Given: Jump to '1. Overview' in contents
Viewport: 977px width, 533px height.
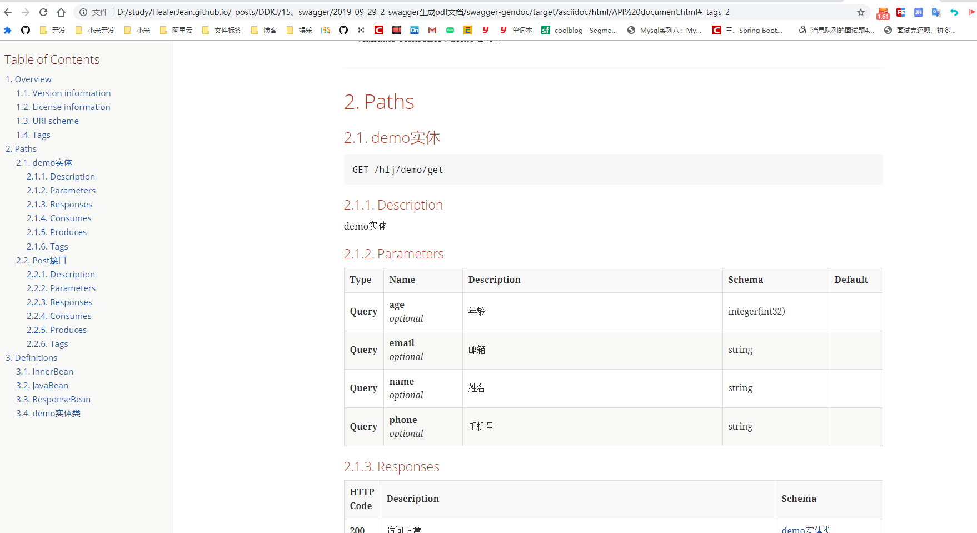Looking at the screenshot, I should tap(28, 79).
